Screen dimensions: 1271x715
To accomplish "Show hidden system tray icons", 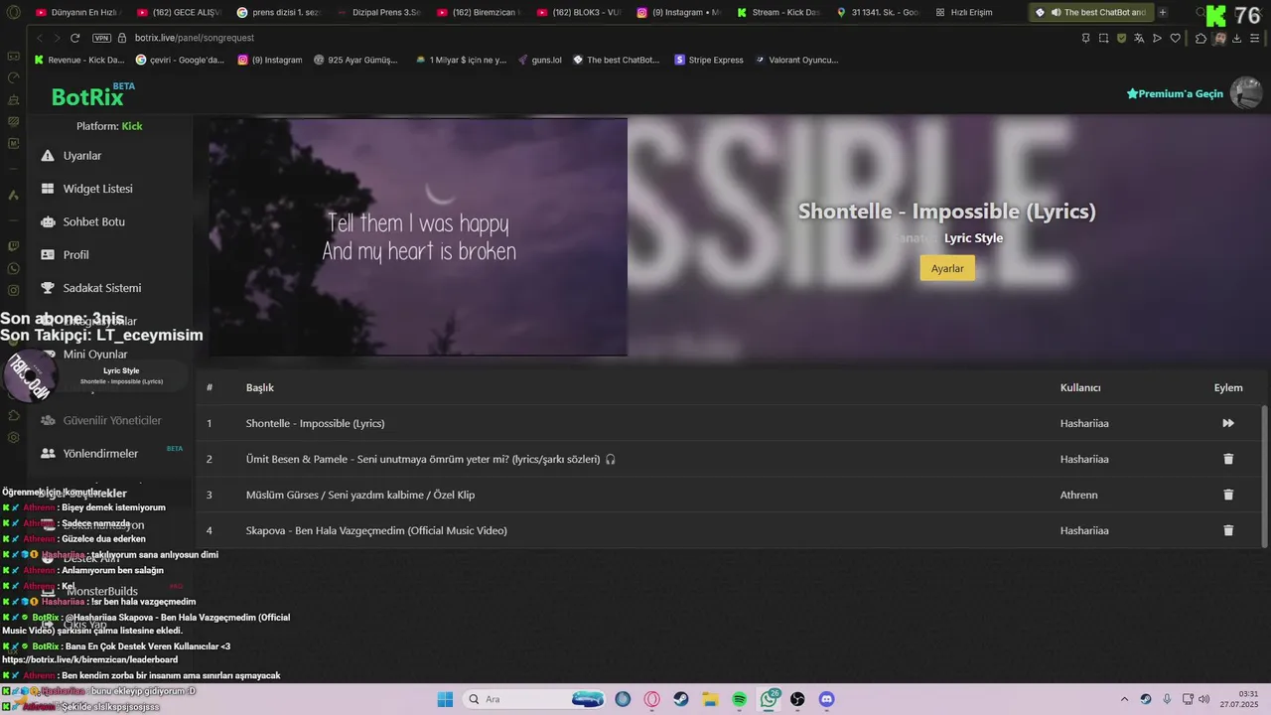I will (1124, 699).
